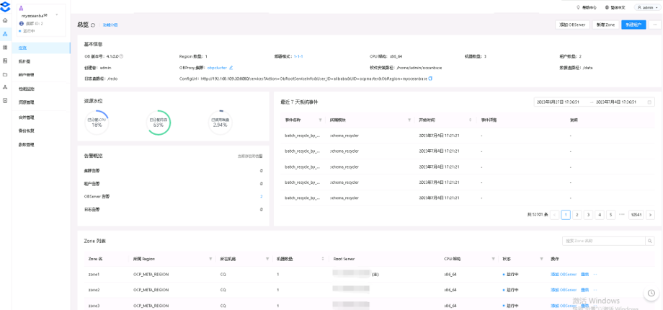Click the refresh icon next to 总览 title
663x310 pixels.
93,25
